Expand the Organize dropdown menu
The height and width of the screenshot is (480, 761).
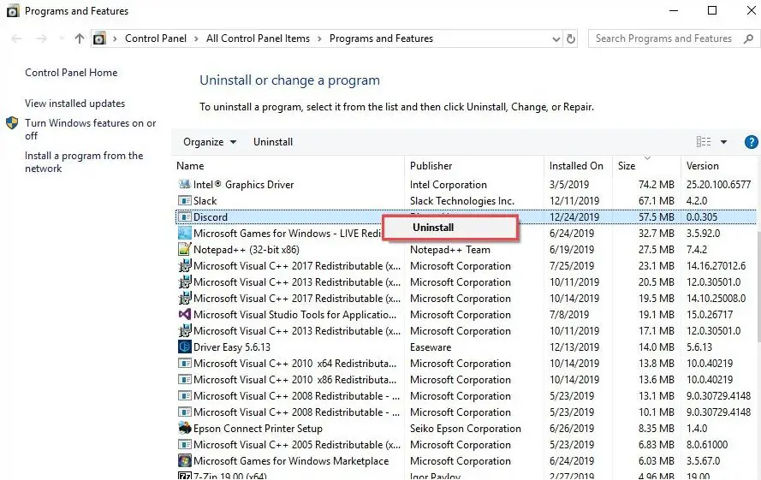pyautogui.click(x=210, y=142)
